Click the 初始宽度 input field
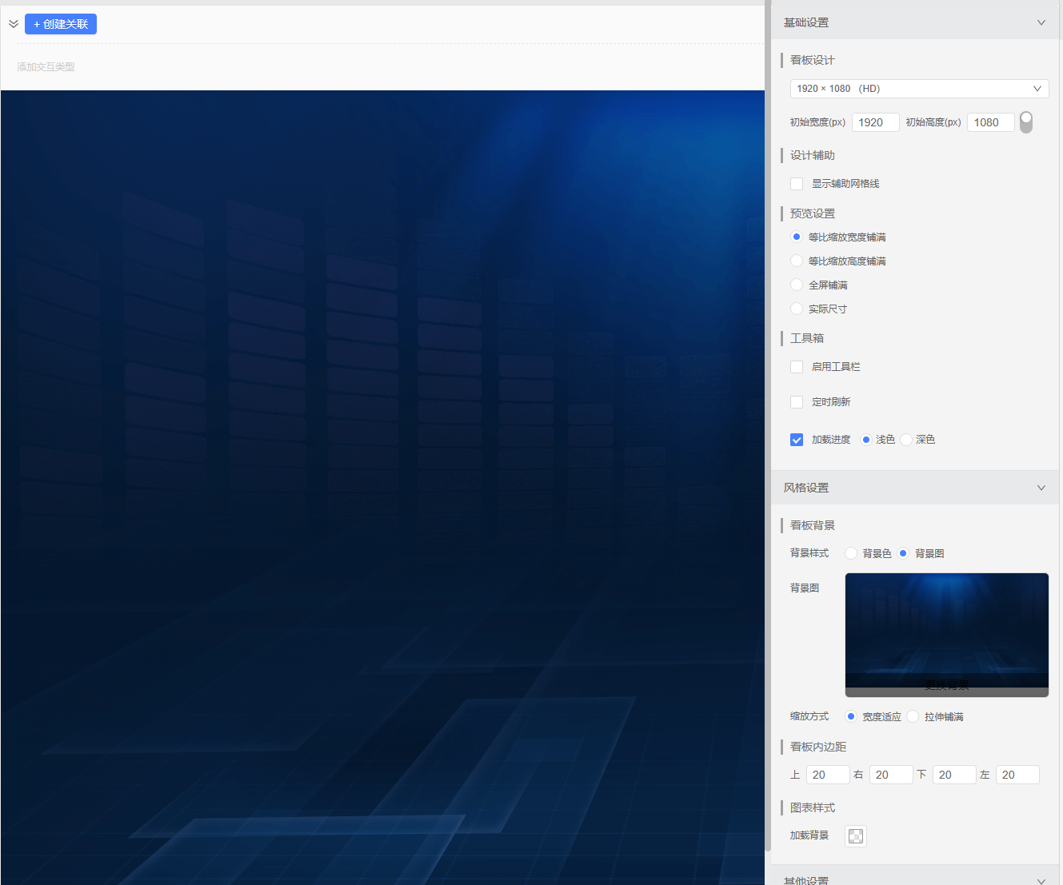Screen dimensions: 1063x885 click(876, 122)
